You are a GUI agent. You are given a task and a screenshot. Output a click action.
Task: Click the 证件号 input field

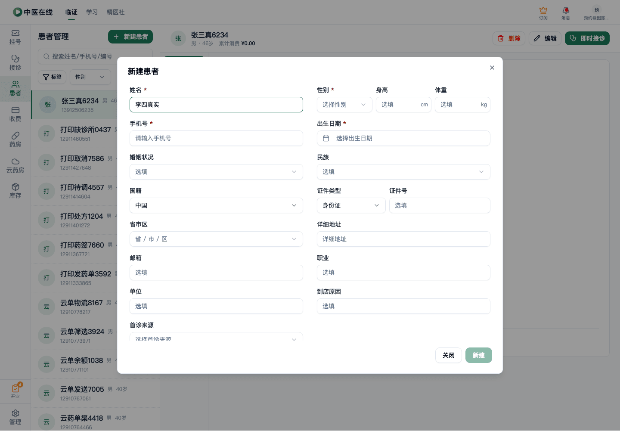click(x=440, y=205)
